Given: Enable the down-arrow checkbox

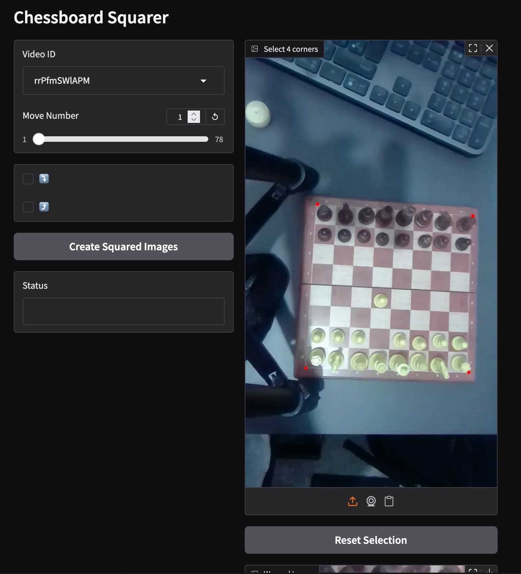Looking at the screenshot, I should 28,179.
